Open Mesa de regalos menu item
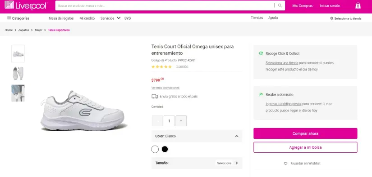This screenshot has width=372, height=177. (x=61, y=18)
